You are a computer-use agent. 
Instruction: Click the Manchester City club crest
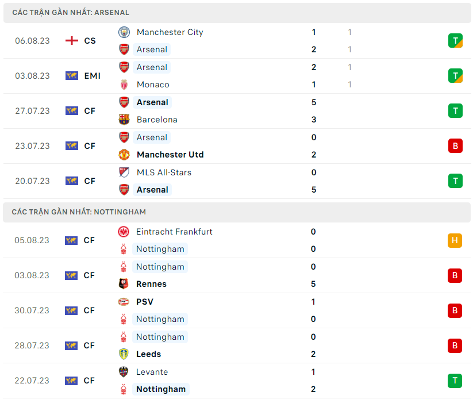[x=124, y=32]
